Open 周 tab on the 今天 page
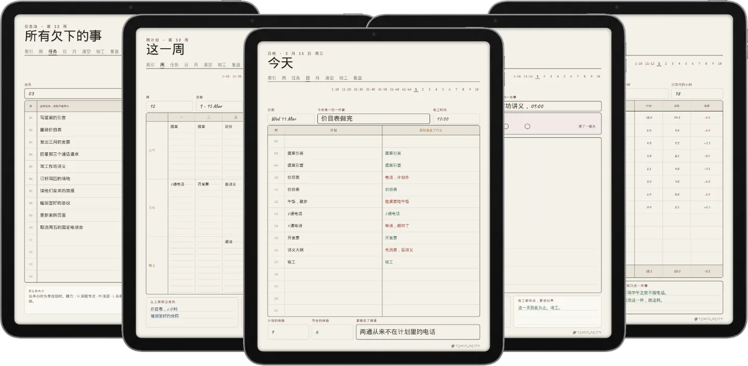 tap(284, 78)
